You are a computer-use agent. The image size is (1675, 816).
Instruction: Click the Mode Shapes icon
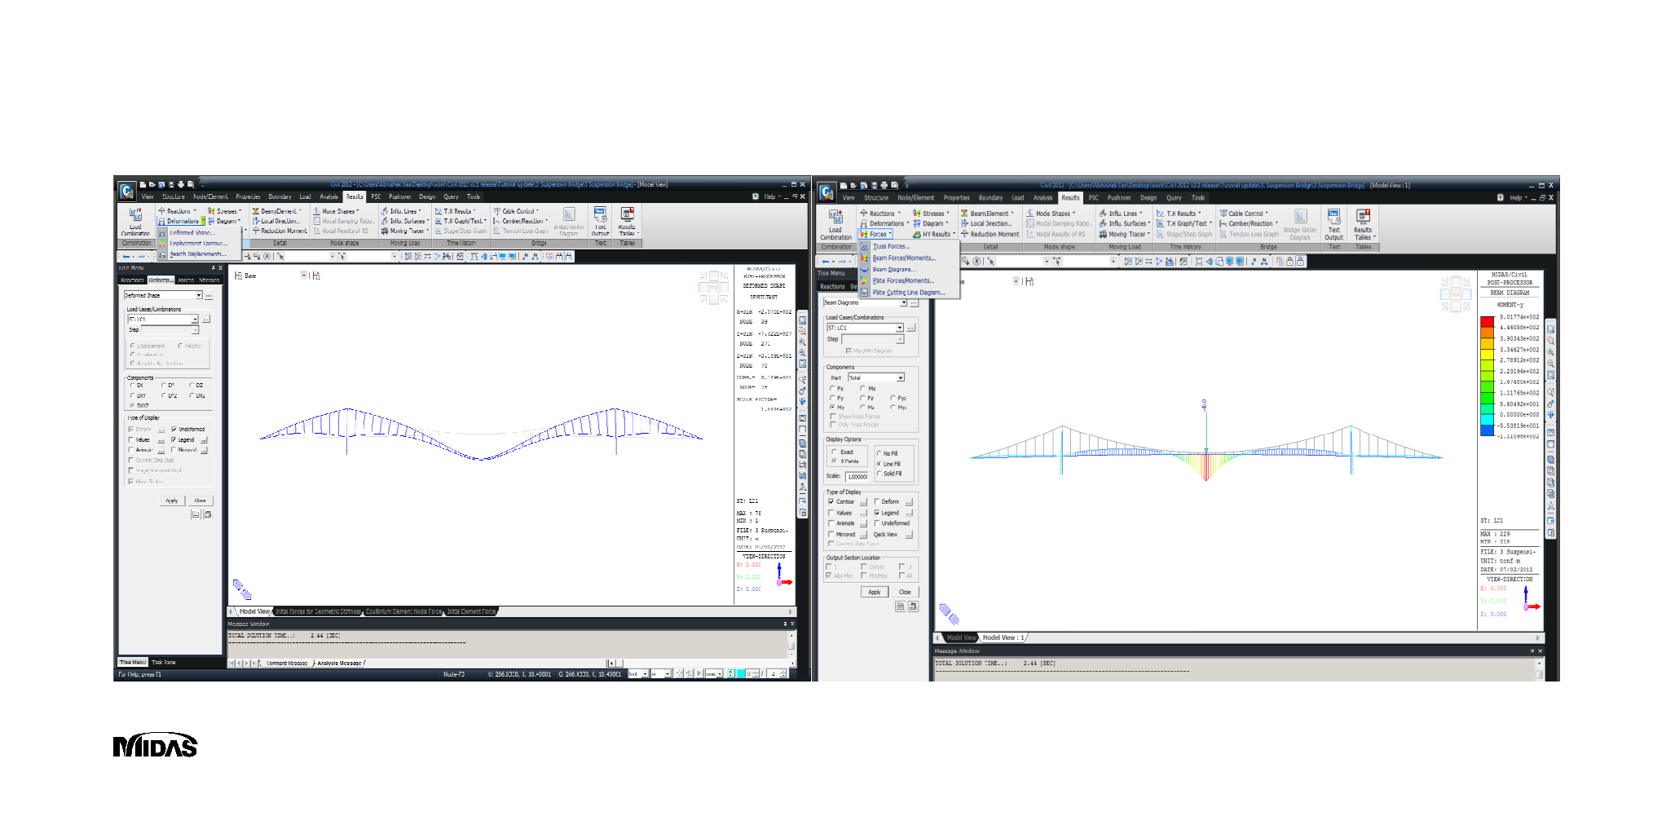(1051, 214)
